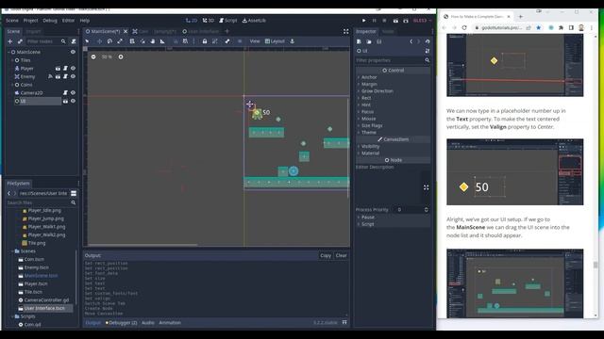This screenshot has height=339, width=604.
Task: Pause the running scene
Action: tap(374, 21)
